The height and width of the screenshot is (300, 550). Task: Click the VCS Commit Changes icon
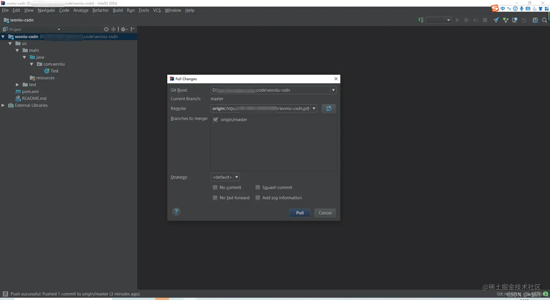coord(505,20)
